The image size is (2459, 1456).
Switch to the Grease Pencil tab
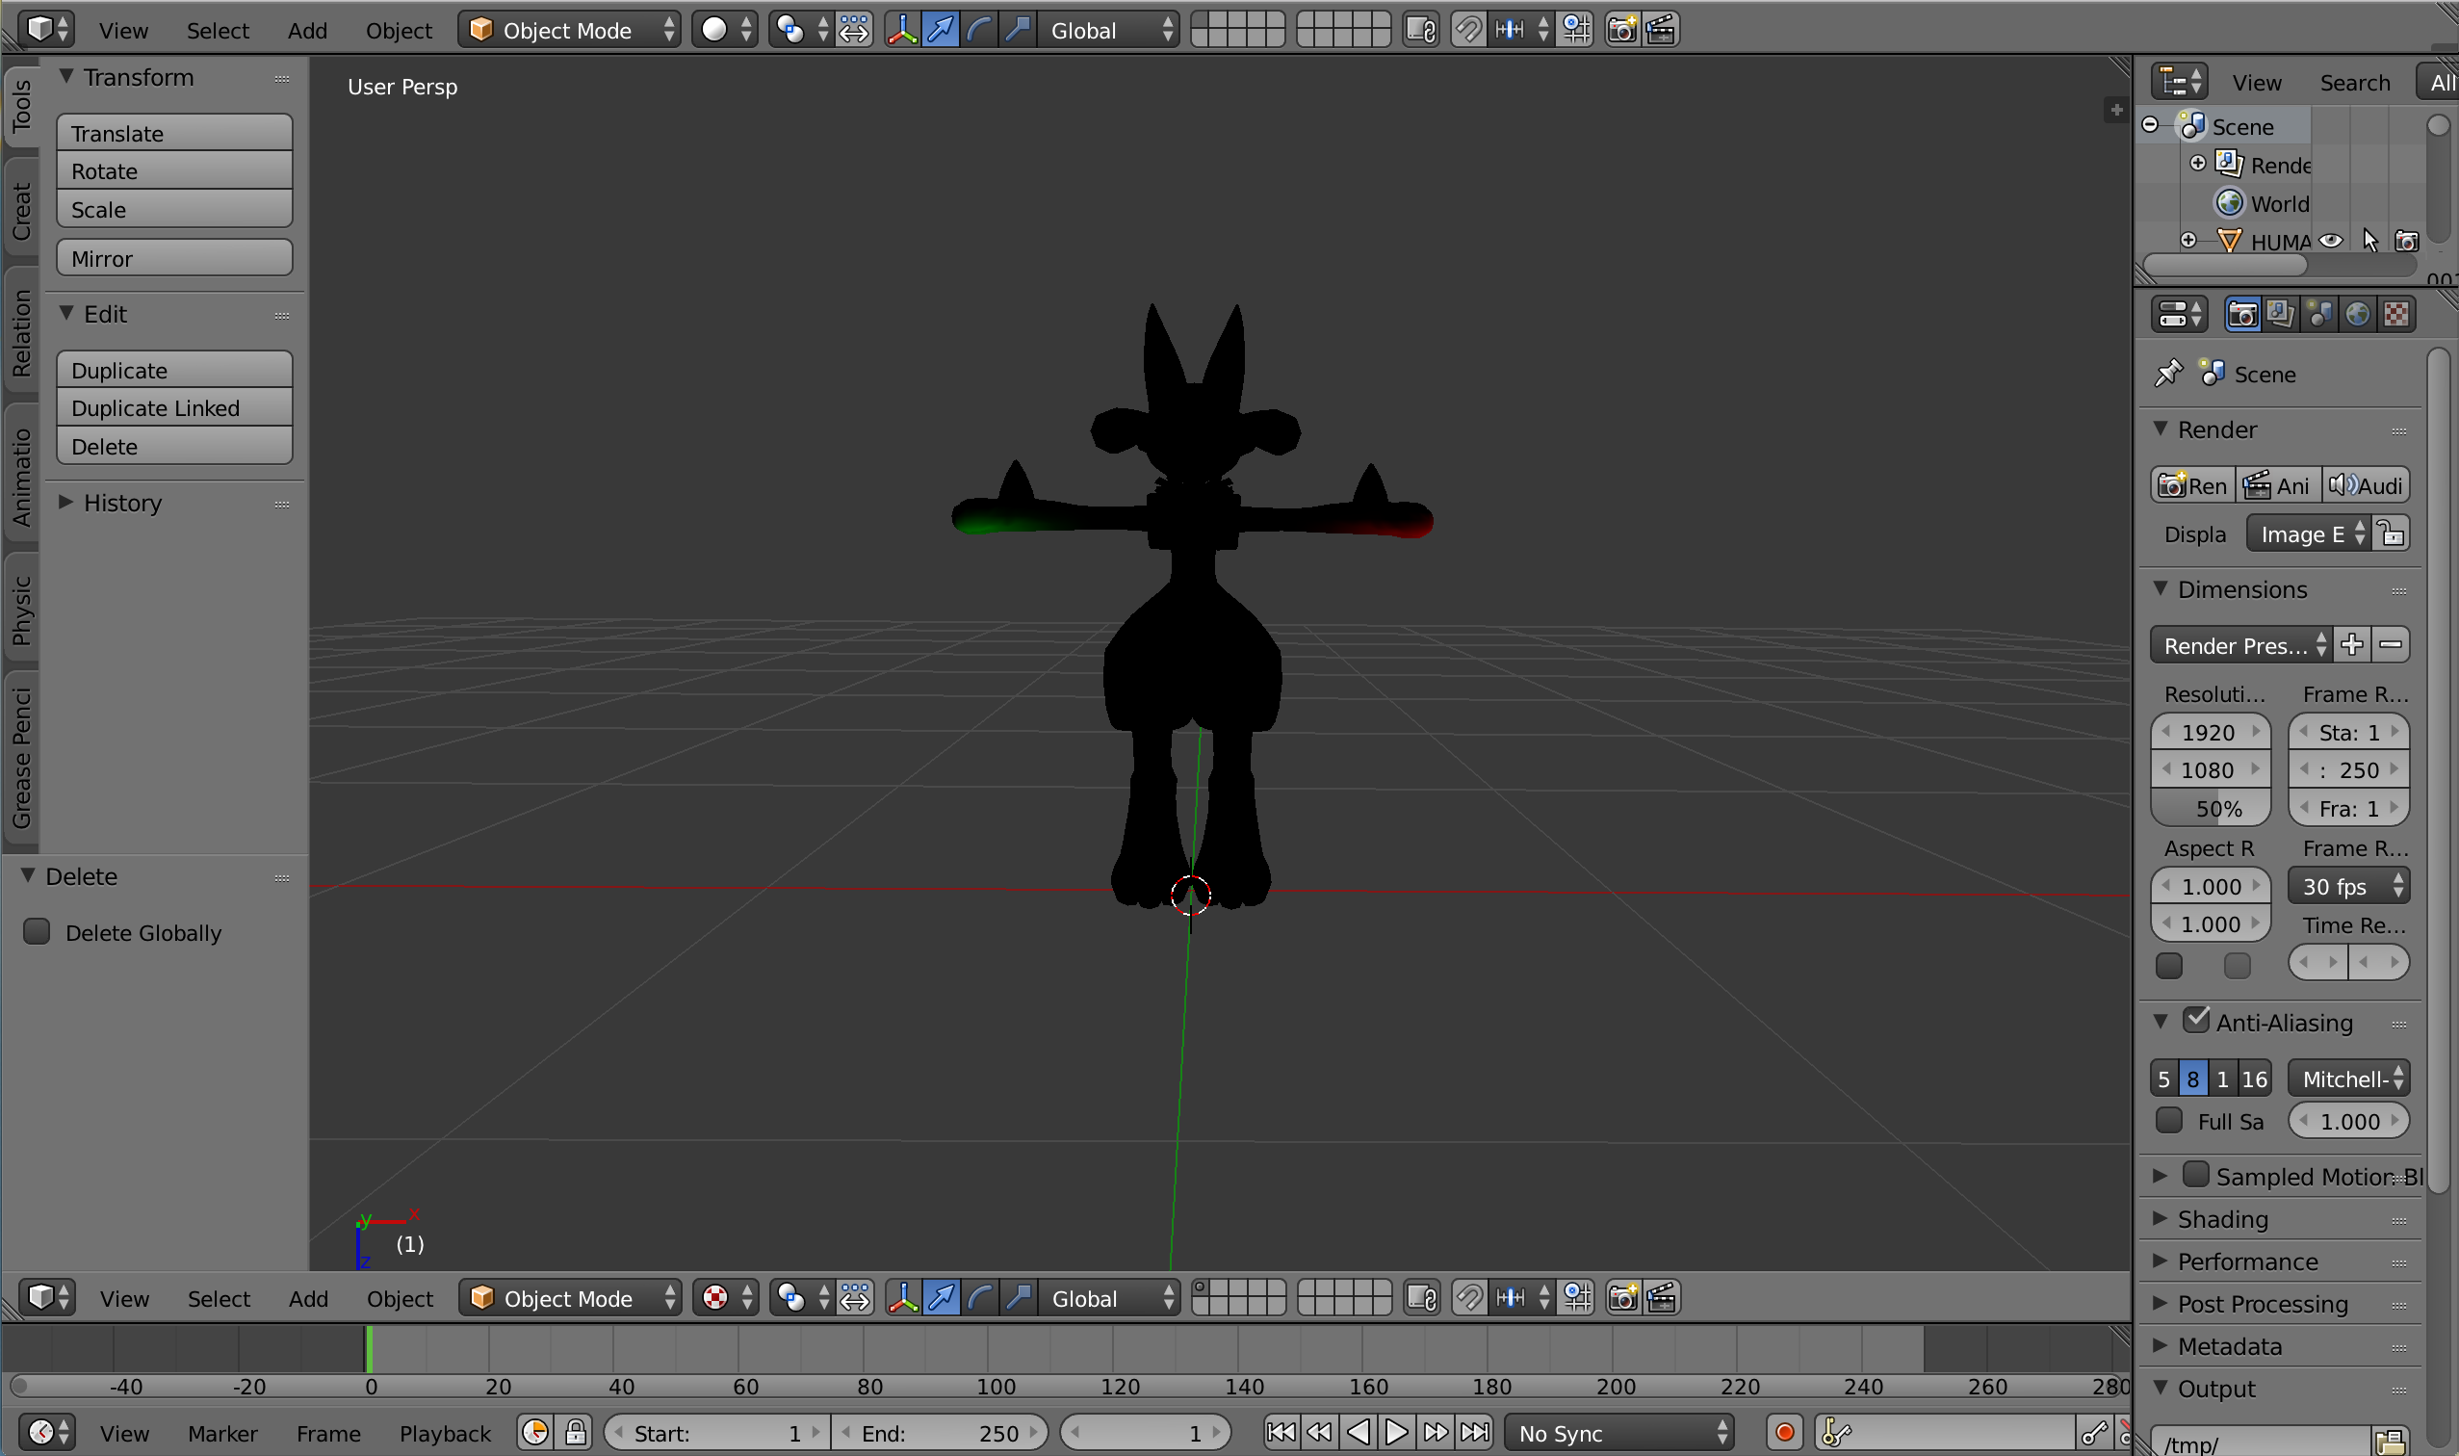point(21,757)
